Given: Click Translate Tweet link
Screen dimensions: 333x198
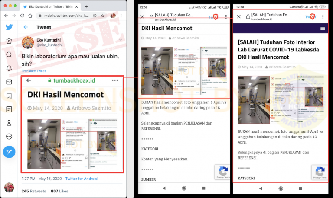Looking at the screenshot, I should click(33, 71).
